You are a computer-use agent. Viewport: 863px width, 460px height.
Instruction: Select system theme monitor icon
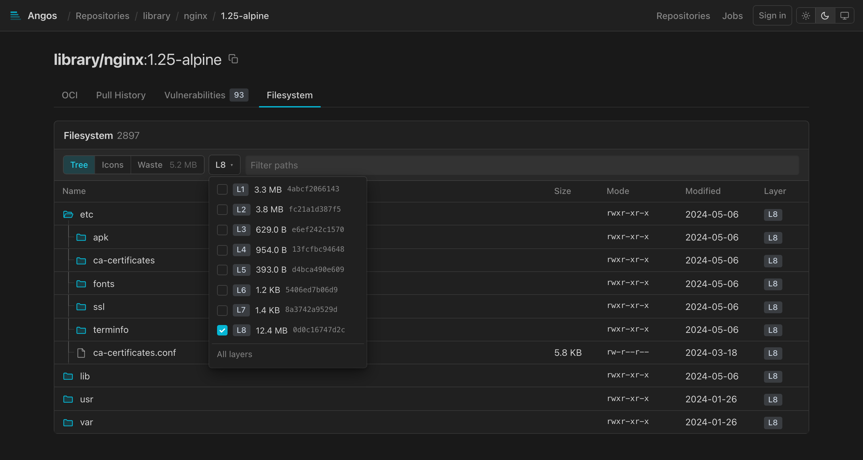point(844,16)
